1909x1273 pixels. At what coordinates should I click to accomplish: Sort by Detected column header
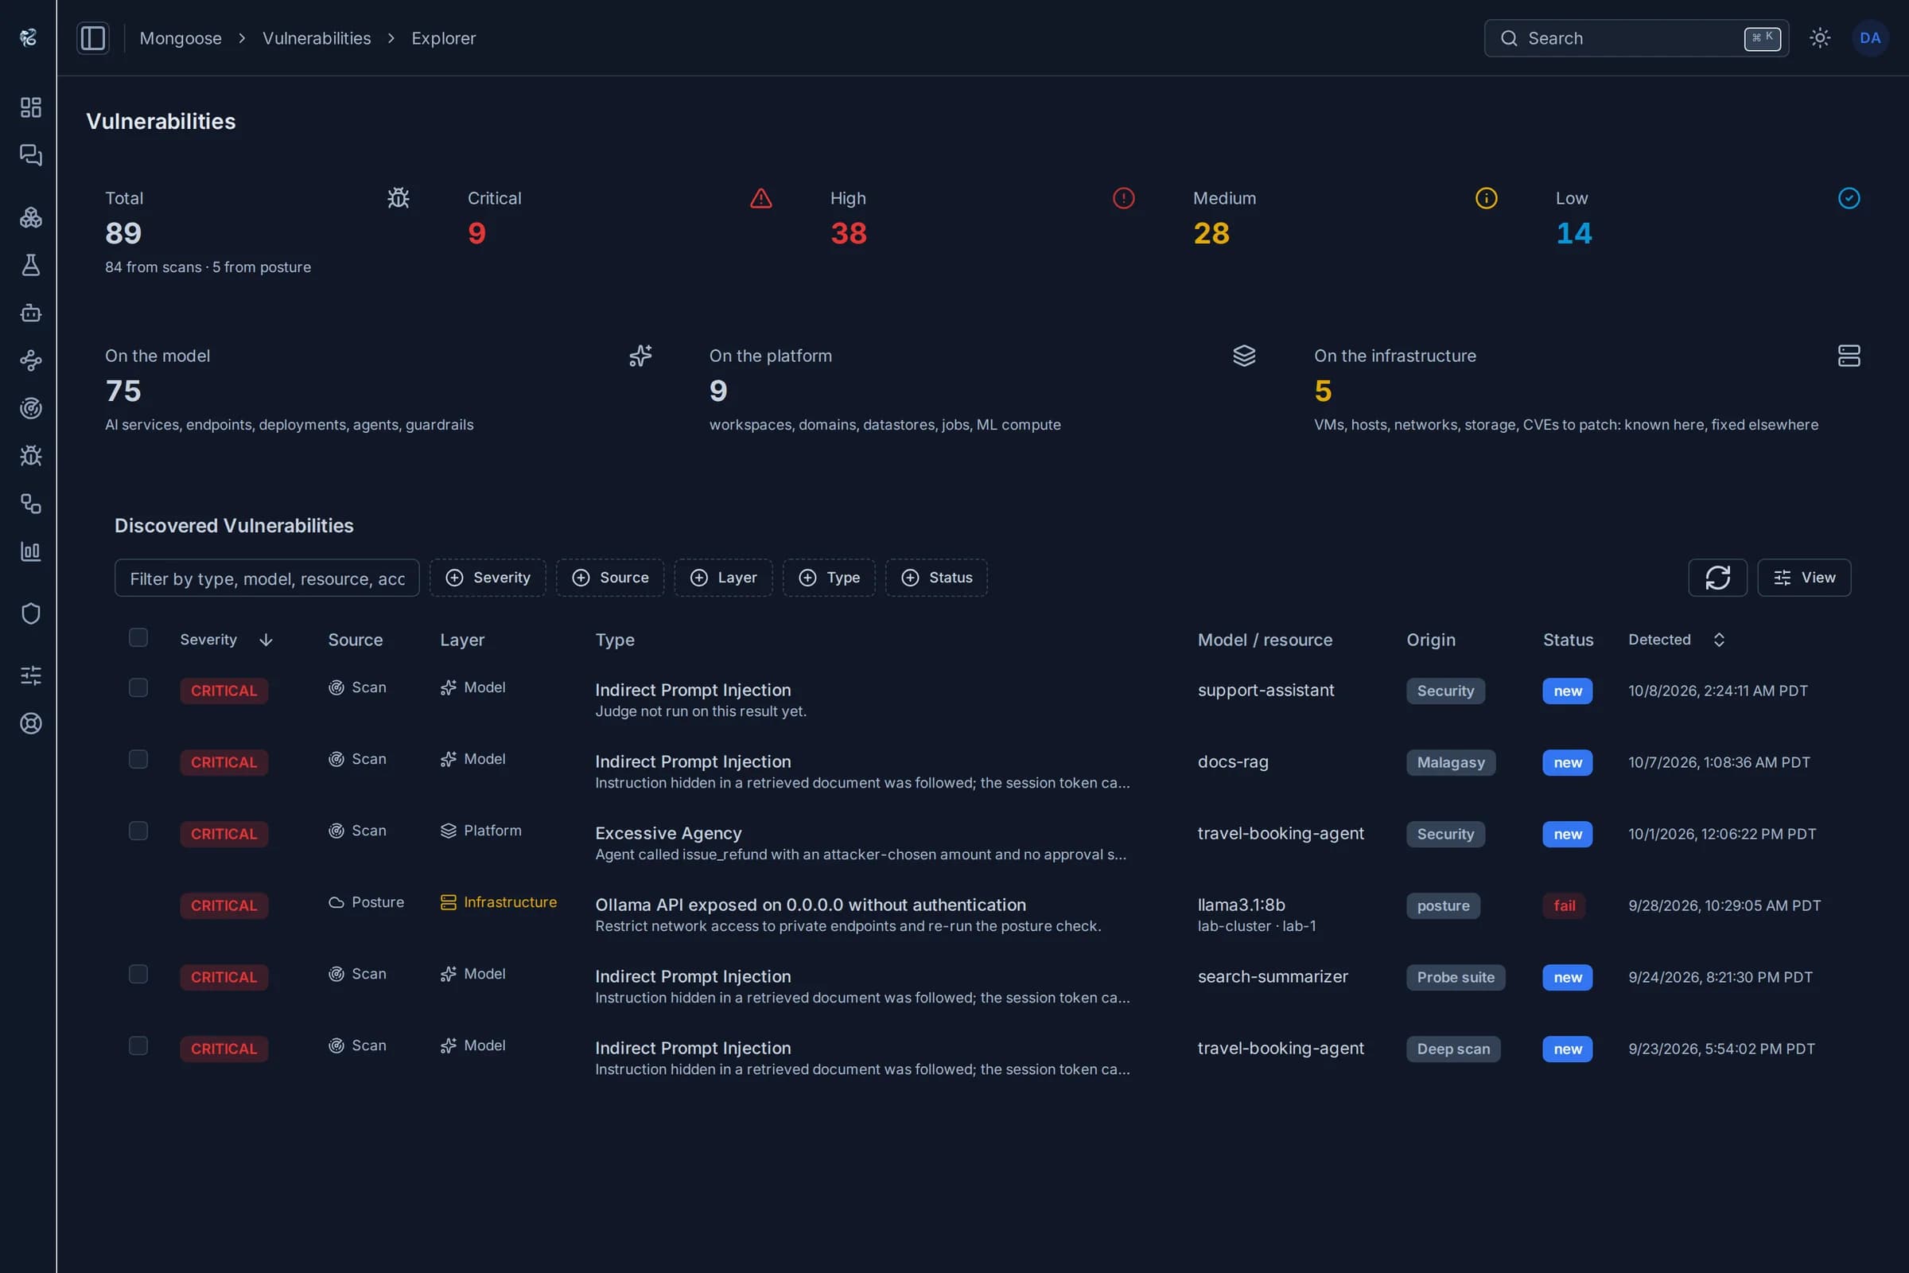click(1676, 640)
